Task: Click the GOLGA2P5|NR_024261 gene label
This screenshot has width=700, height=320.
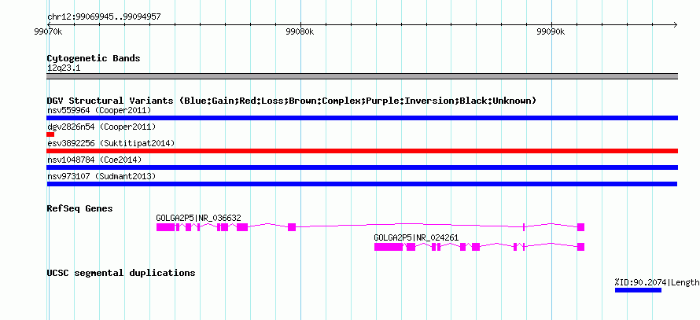Action: (416, 237)
